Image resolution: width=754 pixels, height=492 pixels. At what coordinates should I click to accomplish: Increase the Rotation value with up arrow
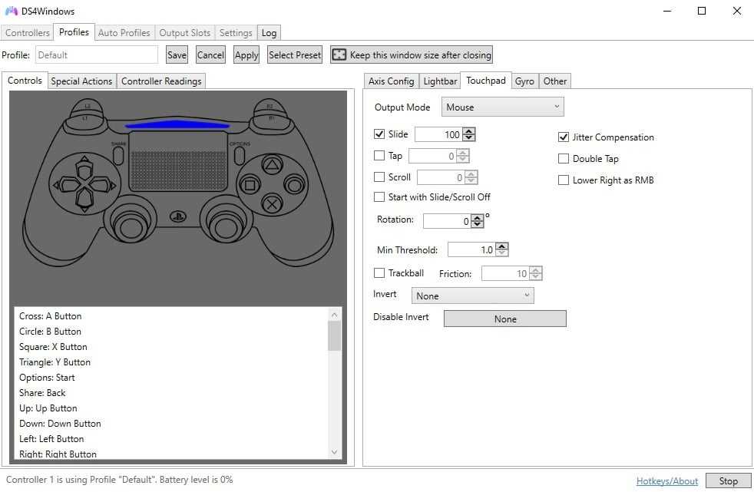pyautogui.click(x=477, y=218)
